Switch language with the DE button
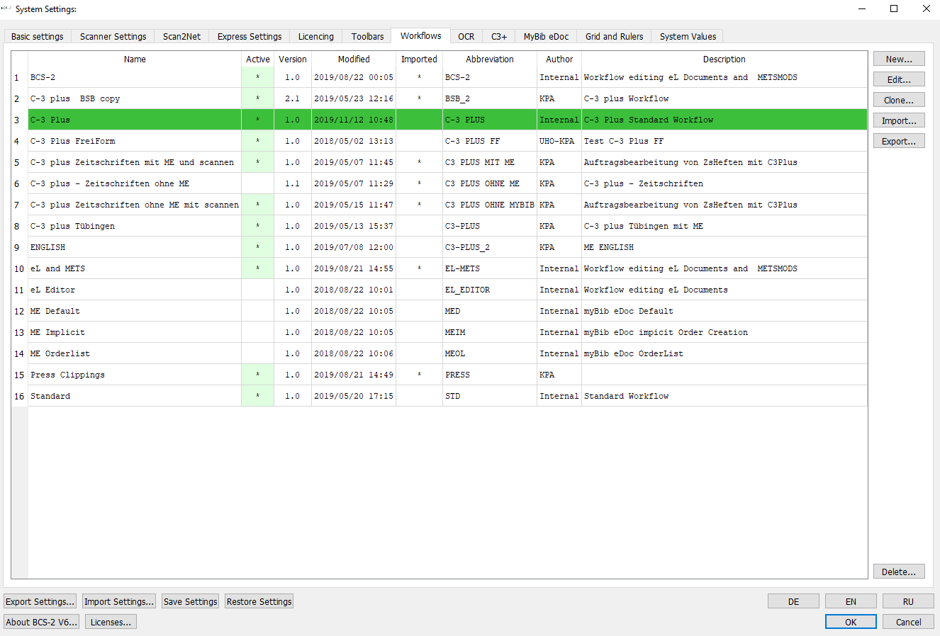 point(793,601)
